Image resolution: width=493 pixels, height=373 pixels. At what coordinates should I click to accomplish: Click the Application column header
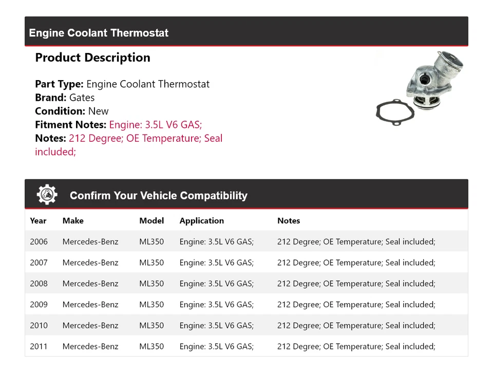201,220
